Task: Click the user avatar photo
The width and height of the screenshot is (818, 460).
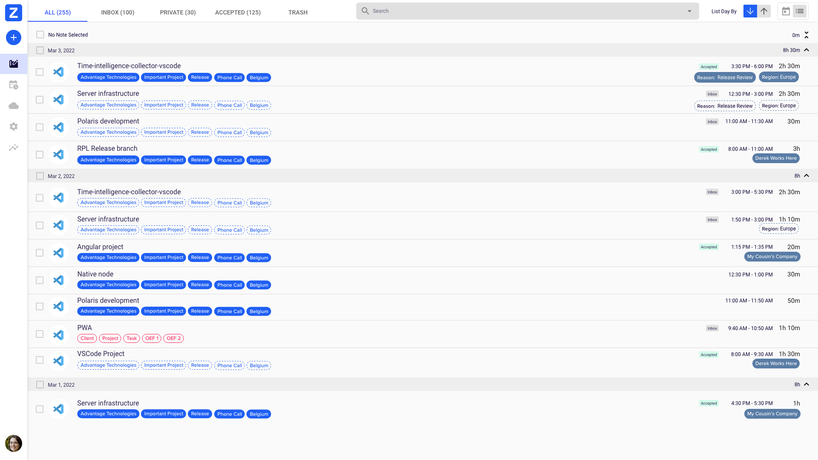Action: [14, 443]
